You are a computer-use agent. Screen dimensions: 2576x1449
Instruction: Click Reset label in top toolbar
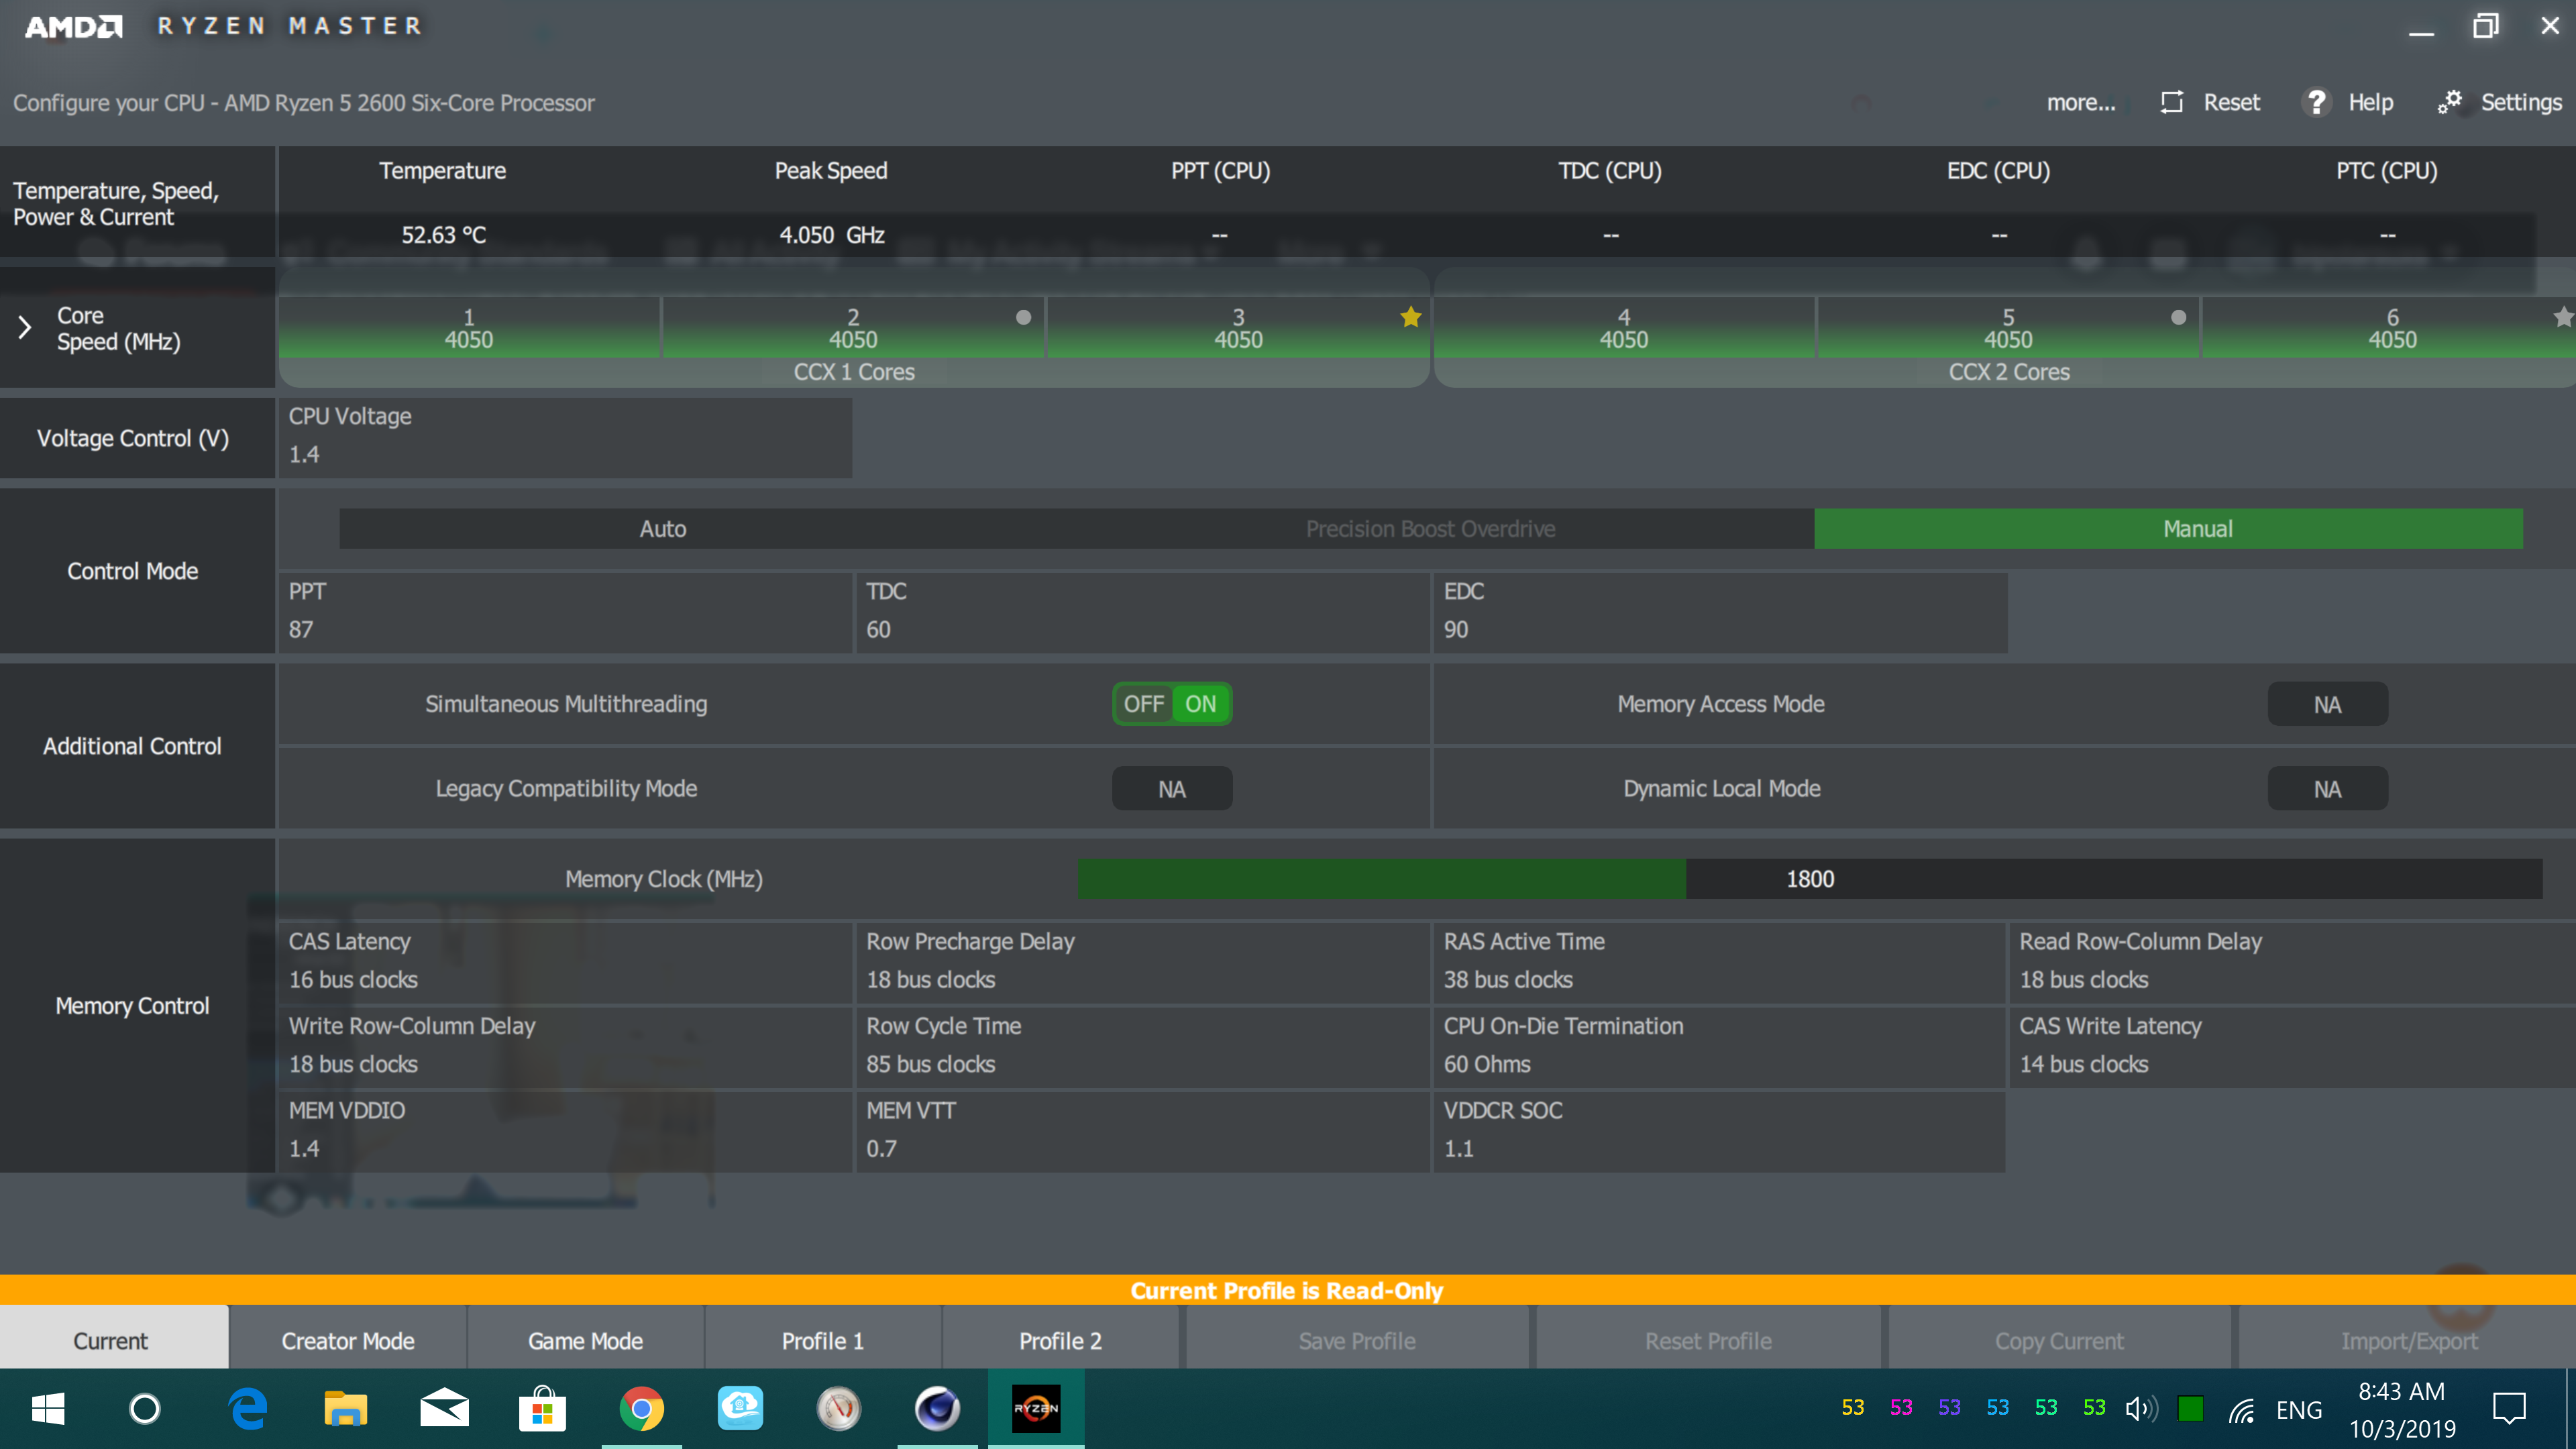point(2231,102)
